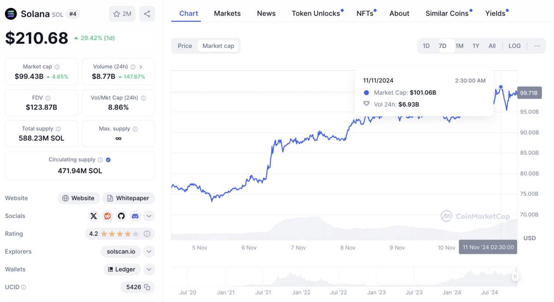Toggle chart to Price view

185,46
